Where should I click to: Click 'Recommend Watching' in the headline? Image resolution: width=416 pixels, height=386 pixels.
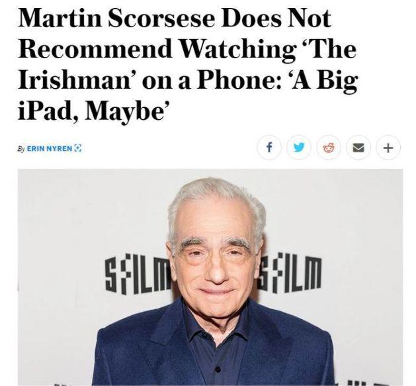pyautogui.click(x=157, y=50)
